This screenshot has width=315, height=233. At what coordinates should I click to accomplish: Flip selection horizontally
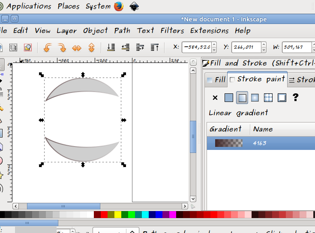click(77, 48)
